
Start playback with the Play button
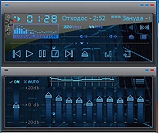coord(29,54)
